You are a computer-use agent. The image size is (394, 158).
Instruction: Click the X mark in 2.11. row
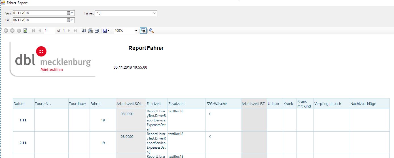click(x=210, y=136)
